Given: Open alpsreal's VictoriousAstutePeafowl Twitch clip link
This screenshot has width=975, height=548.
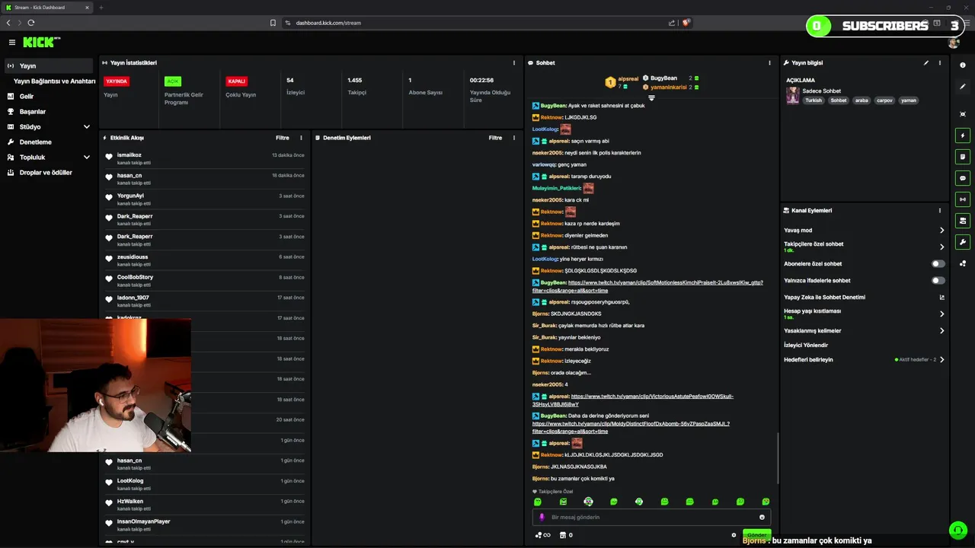Looking at the screenshot, I should (x=633, y=400).
